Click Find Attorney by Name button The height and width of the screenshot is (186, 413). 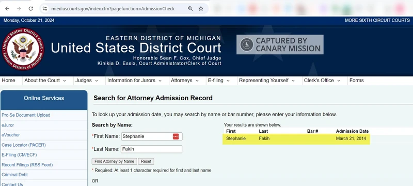[114, 161]
